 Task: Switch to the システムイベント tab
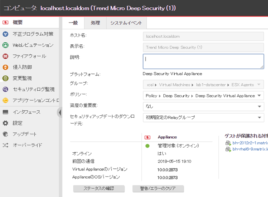(x=126, y=23)
